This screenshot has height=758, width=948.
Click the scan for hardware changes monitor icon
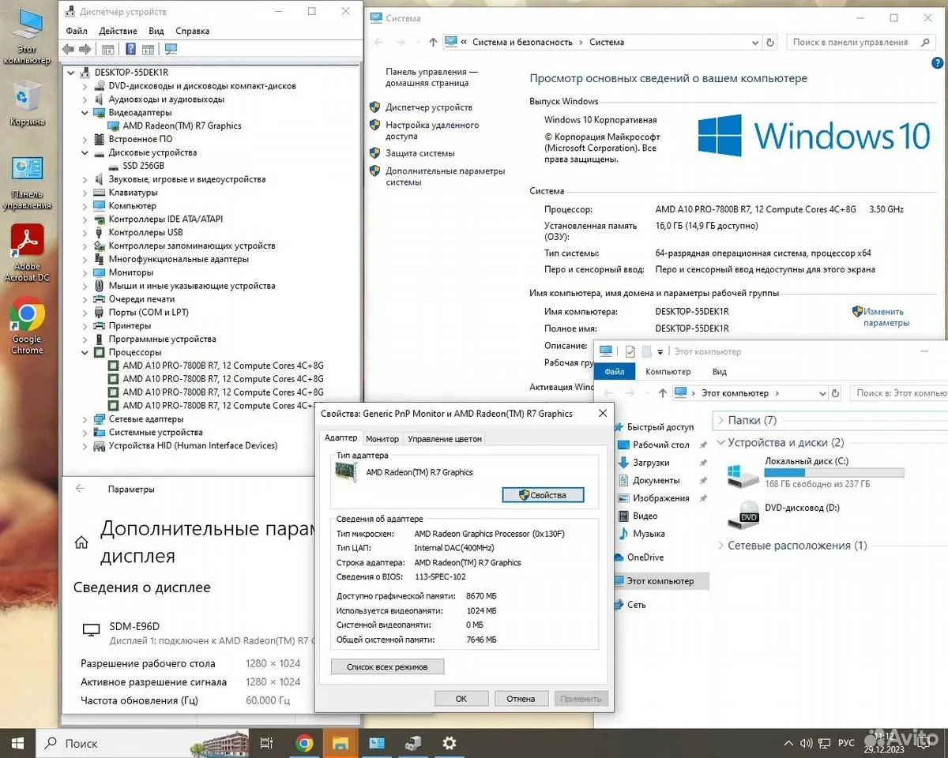[x=171, y=49]
